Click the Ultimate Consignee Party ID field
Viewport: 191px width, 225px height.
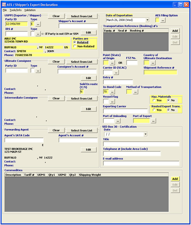17,70
